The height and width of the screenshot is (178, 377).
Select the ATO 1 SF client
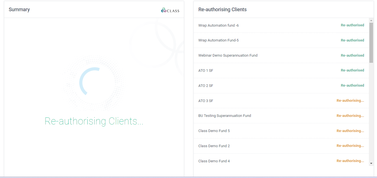[x=206, y=71]
